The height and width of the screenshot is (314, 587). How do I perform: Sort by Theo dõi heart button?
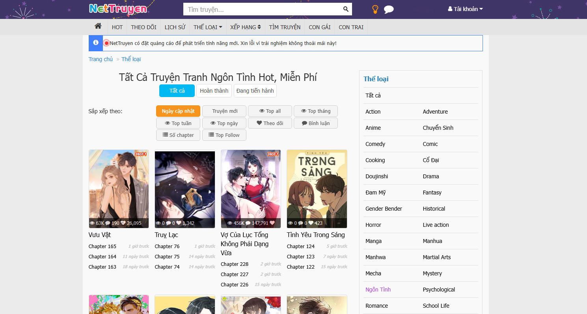(270, 123)
